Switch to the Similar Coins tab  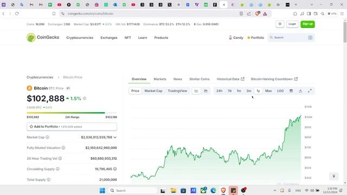click(200, 79)
